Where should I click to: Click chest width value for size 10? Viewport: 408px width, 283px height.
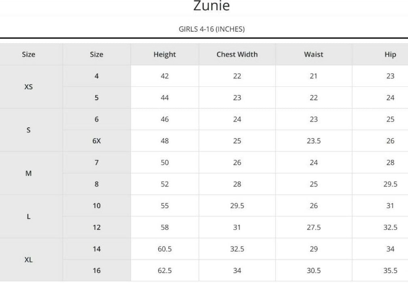click(x=237, y=206)
